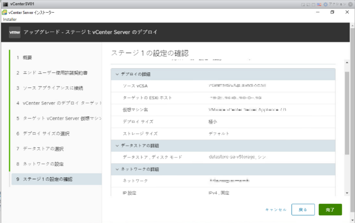Restore the installer window size
355x223 pixels.
(x=332, y=12)
